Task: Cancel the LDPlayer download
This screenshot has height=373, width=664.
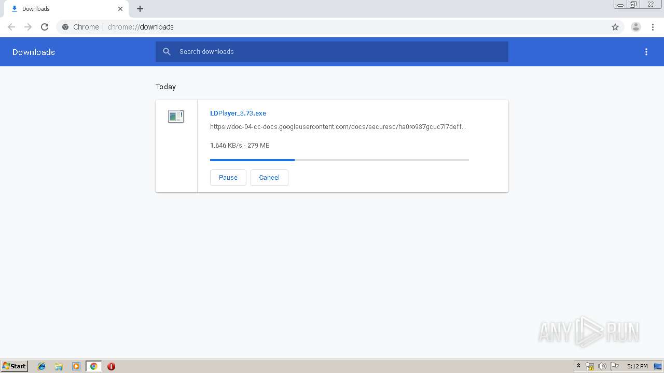Action: 269,177
